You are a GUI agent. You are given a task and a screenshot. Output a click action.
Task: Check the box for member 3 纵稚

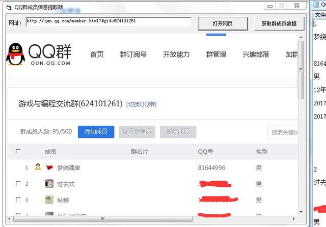pyautogui.click(x=18, y=200)
